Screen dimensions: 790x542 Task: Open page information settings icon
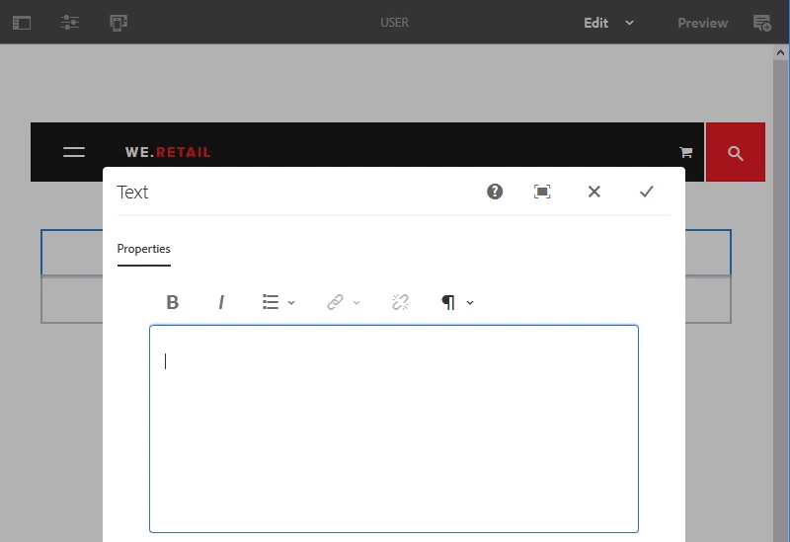click(x=70, y=22)
